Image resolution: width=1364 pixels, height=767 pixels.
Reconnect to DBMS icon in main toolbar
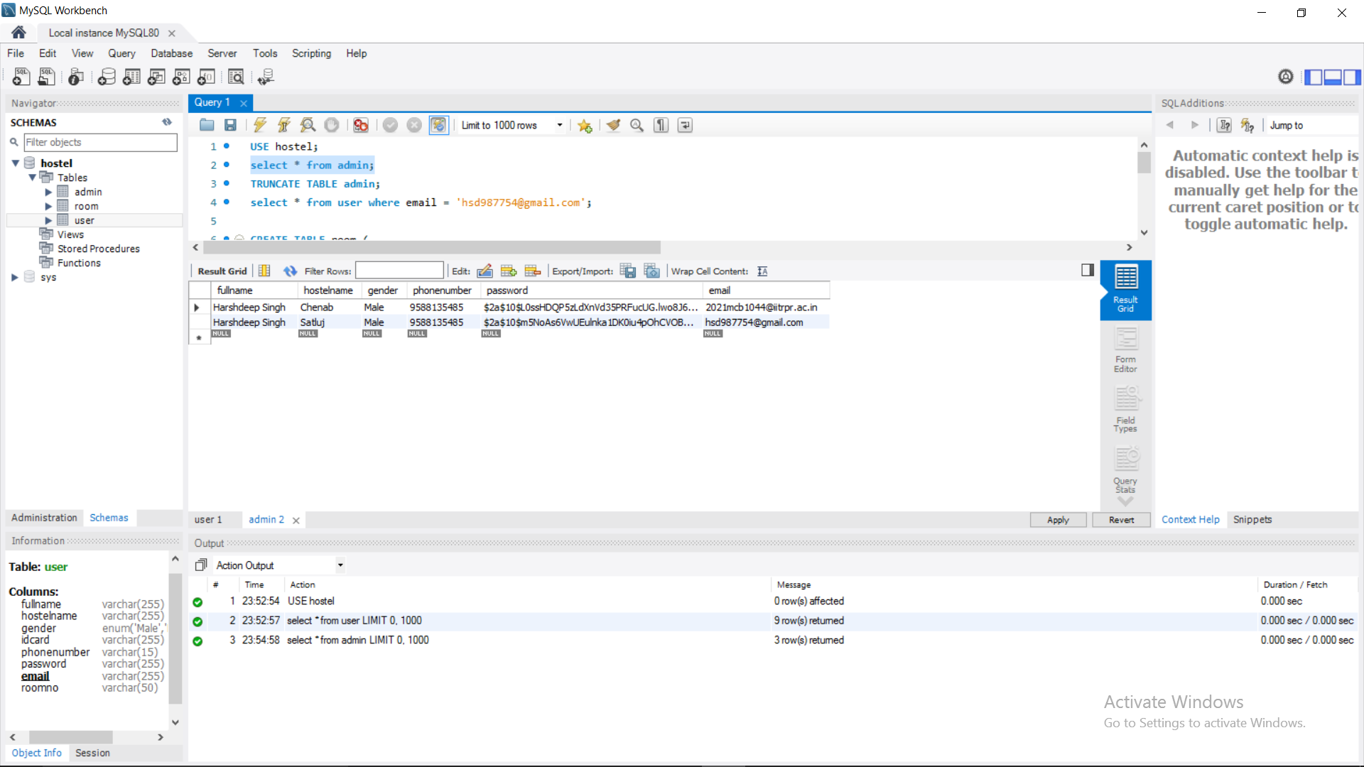pos(266,77)
